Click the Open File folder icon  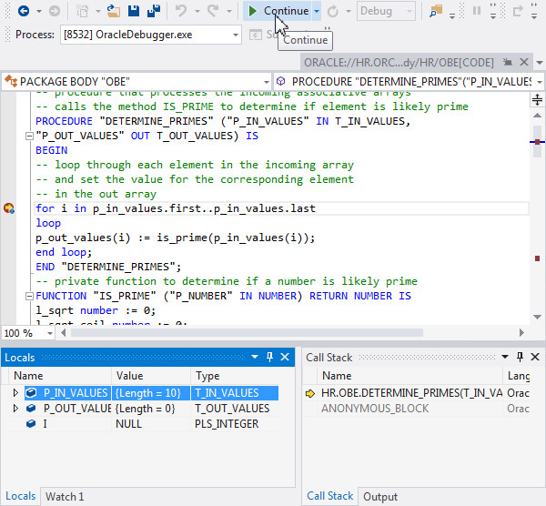click(x=114, y=11)
